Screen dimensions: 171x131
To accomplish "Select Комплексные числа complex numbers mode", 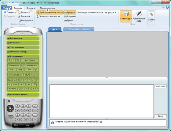I will click(48, 16).
